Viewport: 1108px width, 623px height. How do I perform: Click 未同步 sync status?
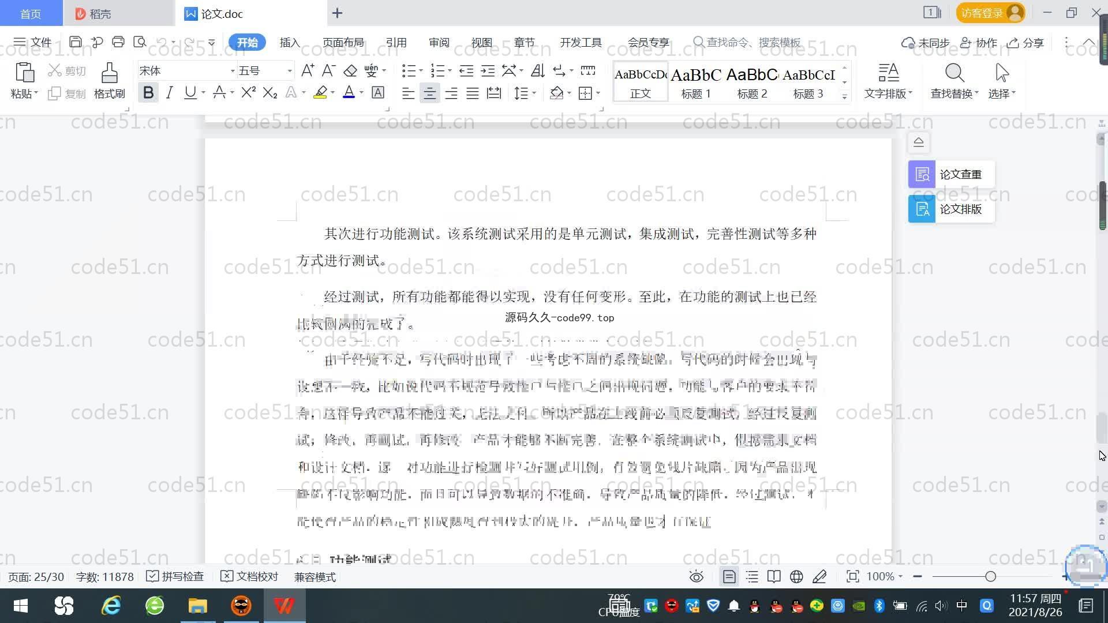coord(925,43)
